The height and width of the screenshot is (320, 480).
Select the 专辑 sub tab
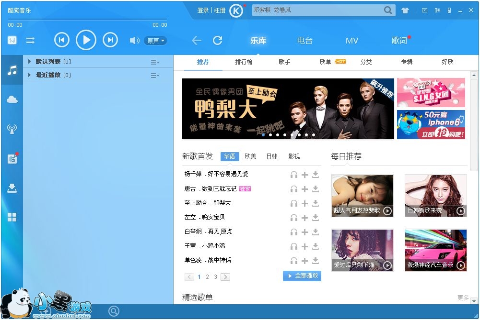click(407, 62)
